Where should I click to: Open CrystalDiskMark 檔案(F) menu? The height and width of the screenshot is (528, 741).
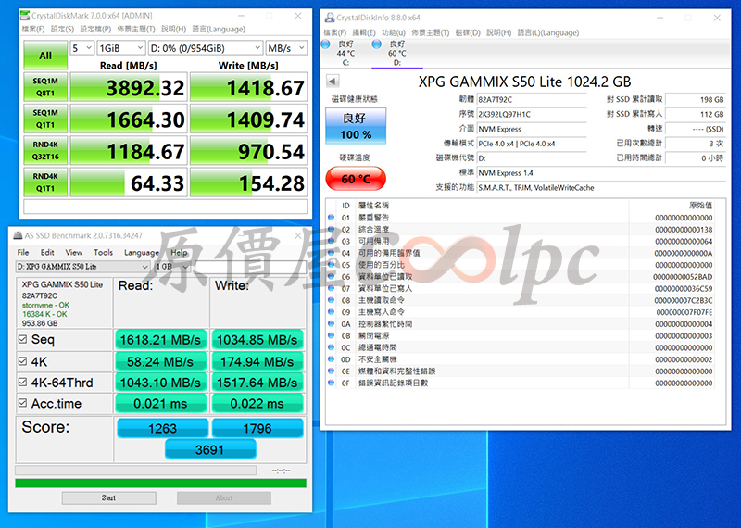33,30
